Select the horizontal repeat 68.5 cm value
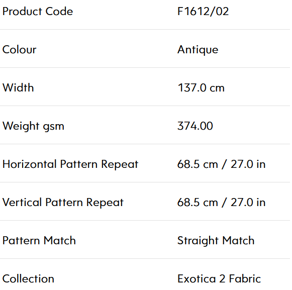This screenshot has height=290, width=292. [x=222, y=164]
